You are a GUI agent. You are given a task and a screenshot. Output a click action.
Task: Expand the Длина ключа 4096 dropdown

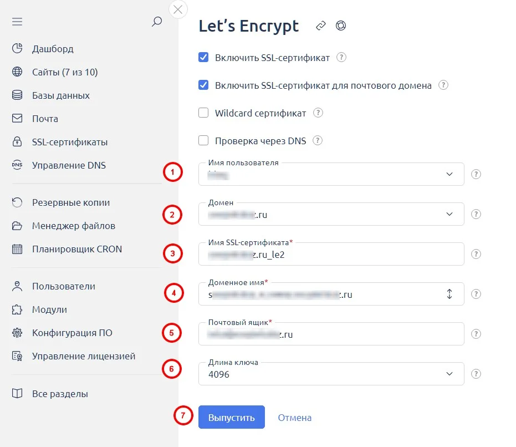331,374
